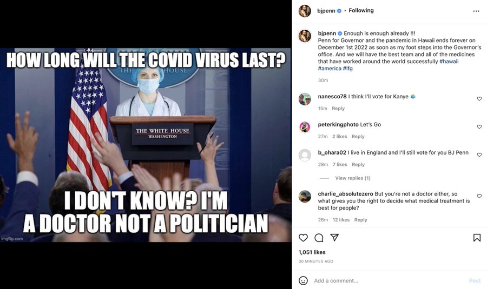487x289 pixels.
Task: Reply to nanesco78's comment
Action: pyautogui.click(x=338, y=108)
